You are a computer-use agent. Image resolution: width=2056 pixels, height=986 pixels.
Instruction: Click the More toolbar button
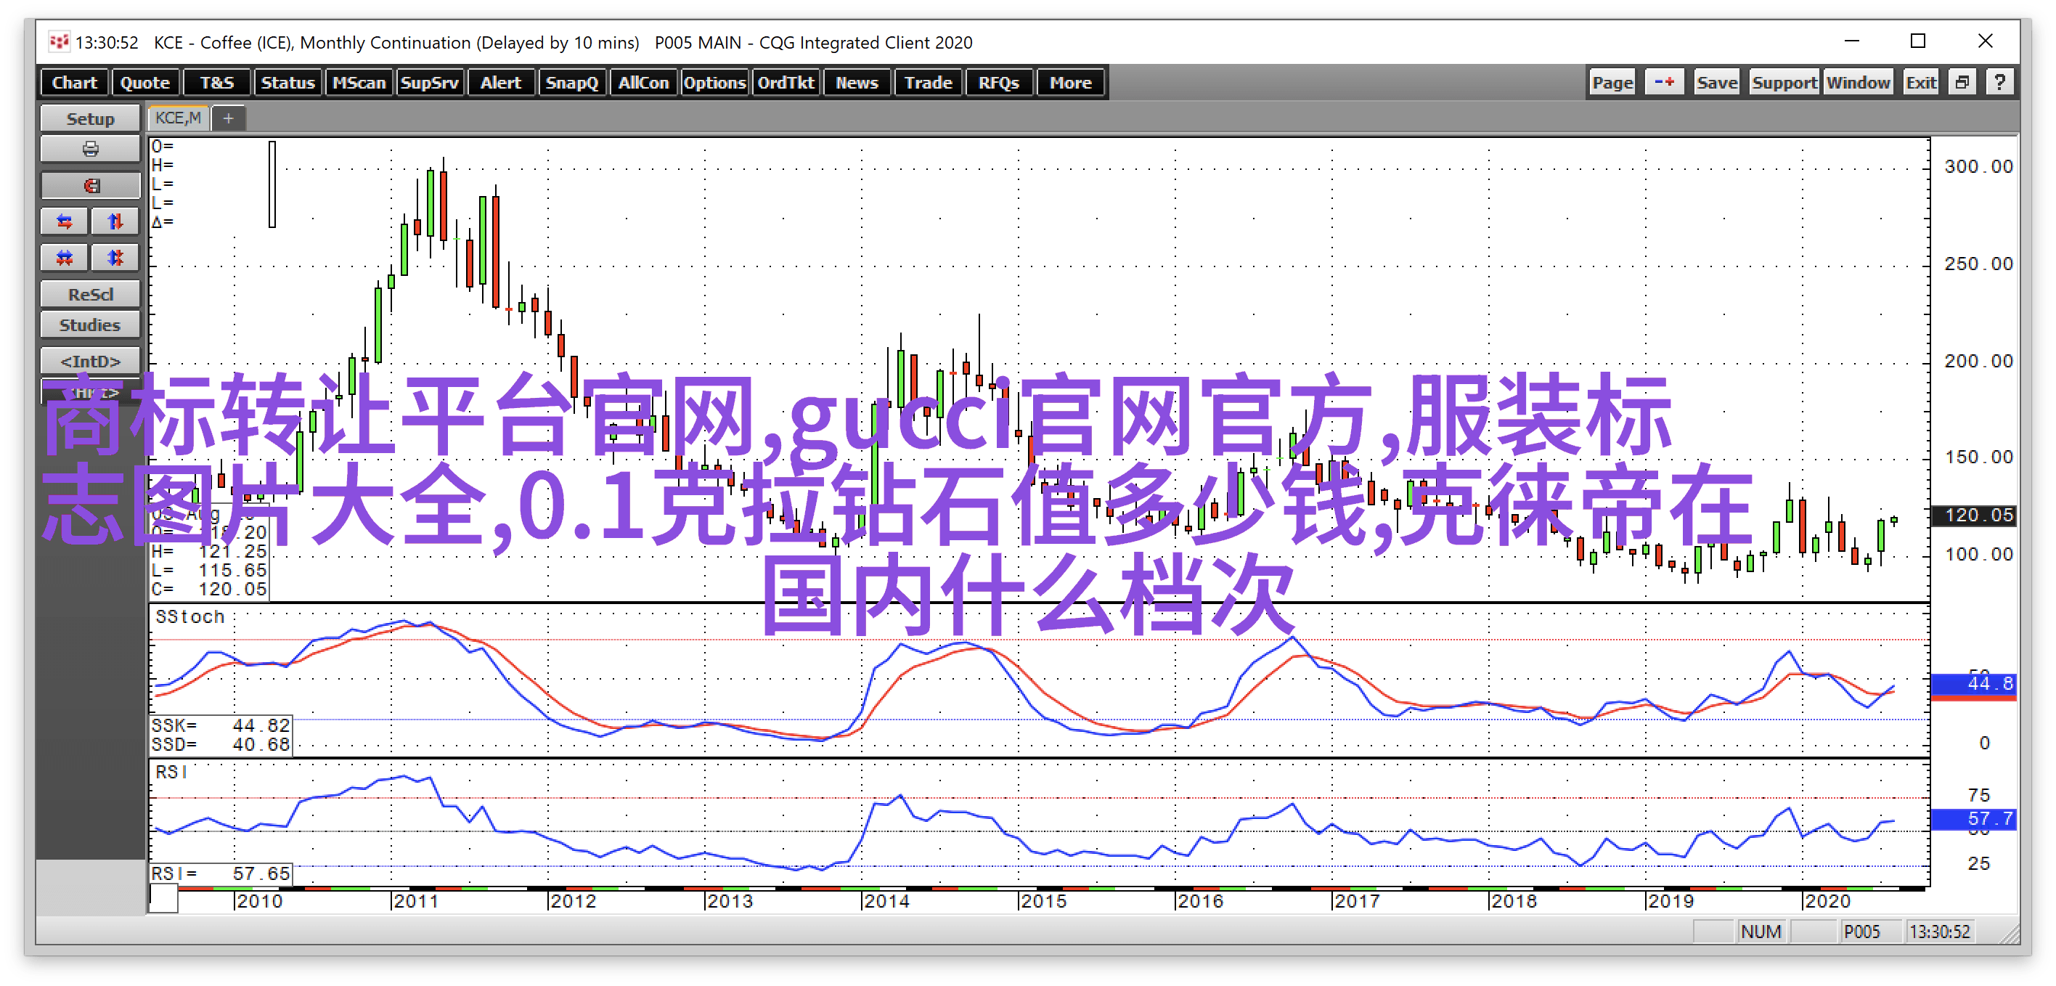1070,82
